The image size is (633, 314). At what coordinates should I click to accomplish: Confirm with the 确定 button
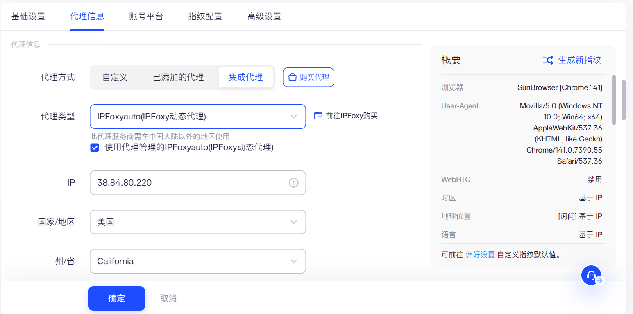[117, 298]
